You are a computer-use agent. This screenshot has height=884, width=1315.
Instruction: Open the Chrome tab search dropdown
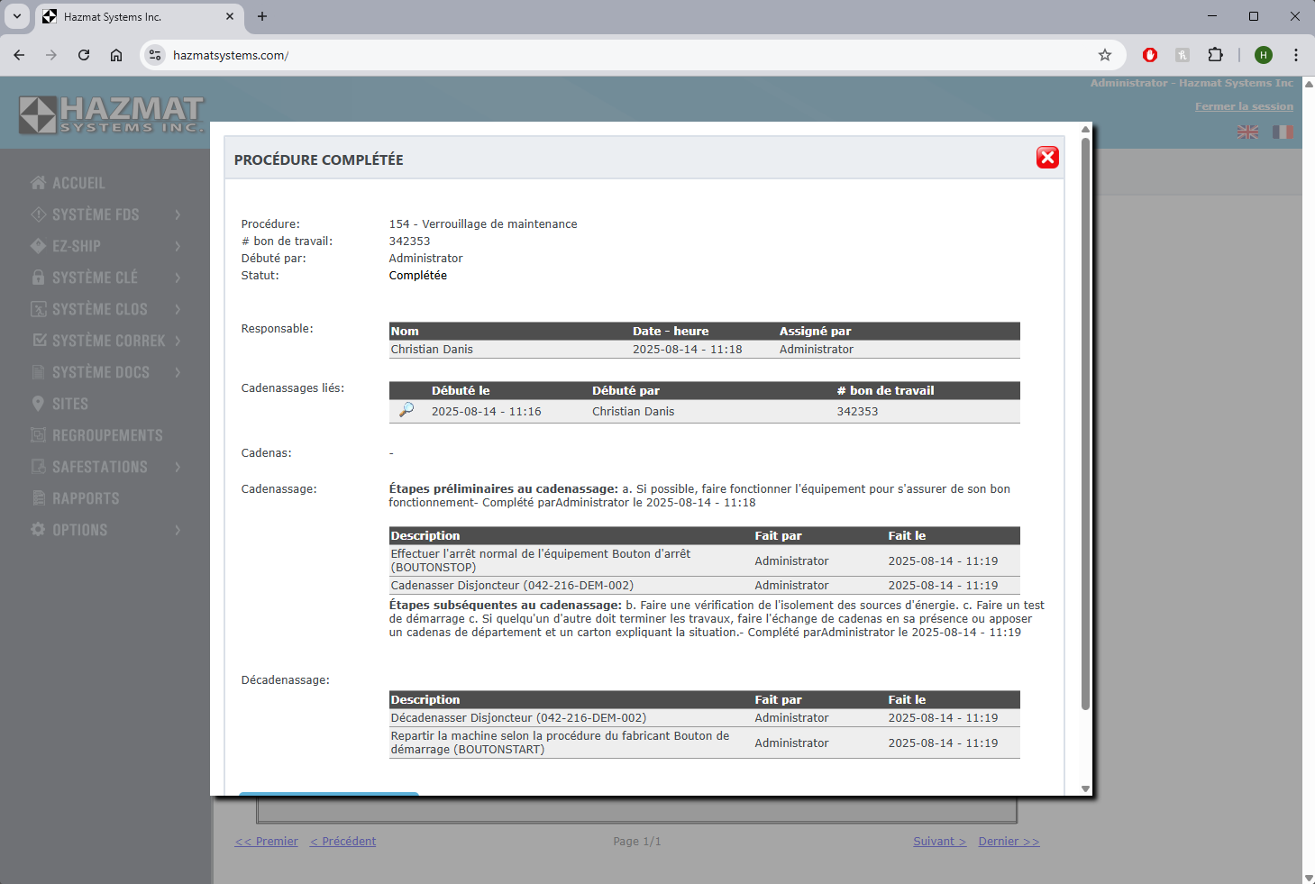point(17,16)
